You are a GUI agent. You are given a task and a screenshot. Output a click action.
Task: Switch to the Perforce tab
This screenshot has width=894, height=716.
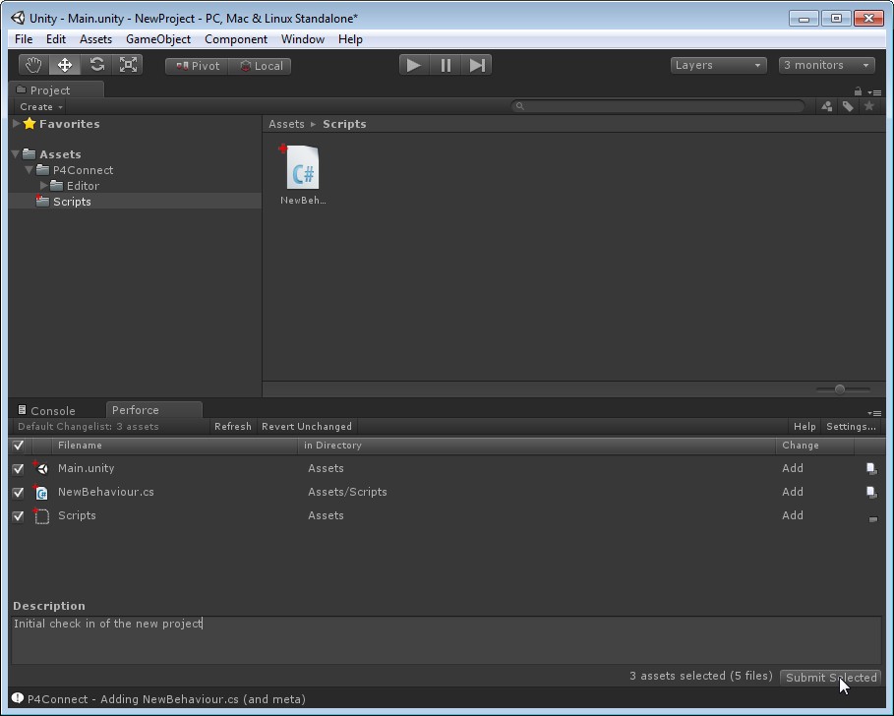154,410
